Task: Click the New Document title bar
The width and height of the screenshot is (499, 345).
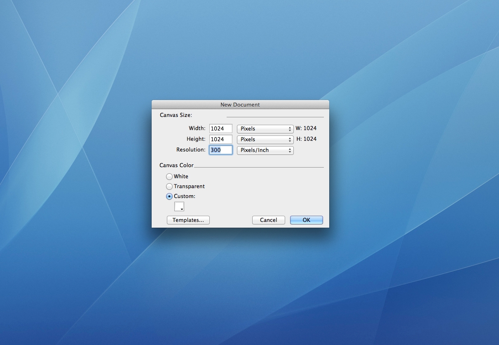Action: (x=240, y=105)
